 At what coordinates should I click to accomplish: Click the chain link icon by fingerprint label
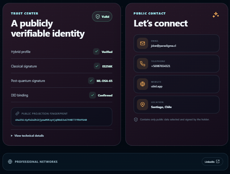[17, 113]
